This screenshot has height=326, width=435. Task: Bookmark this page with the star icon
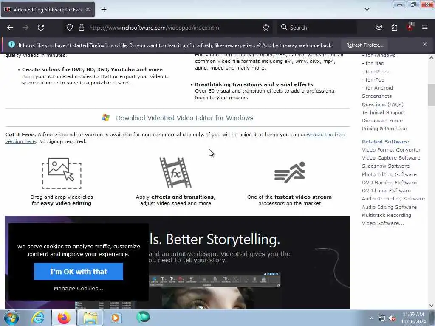[x=266, y=28]
